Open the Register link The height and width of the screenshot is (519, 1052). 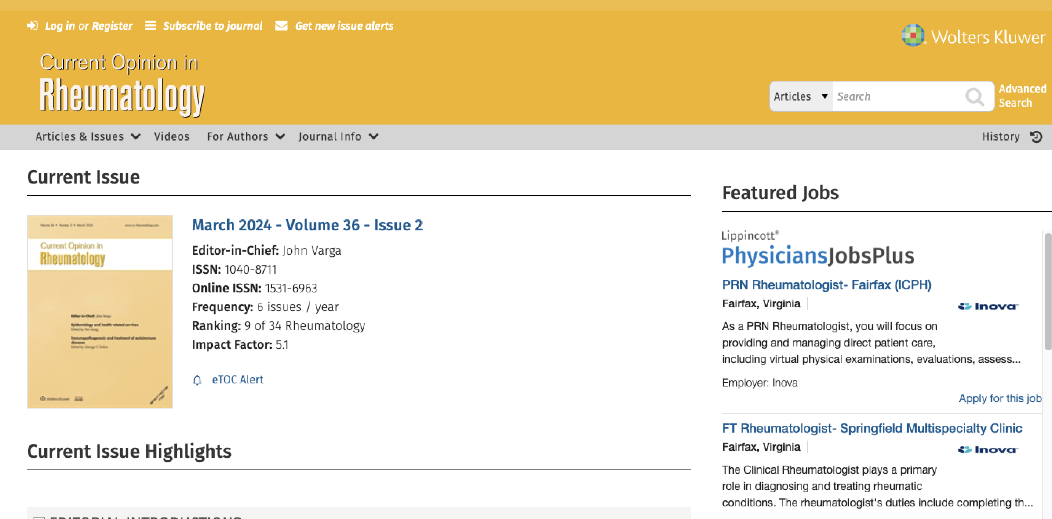[112, 26]
